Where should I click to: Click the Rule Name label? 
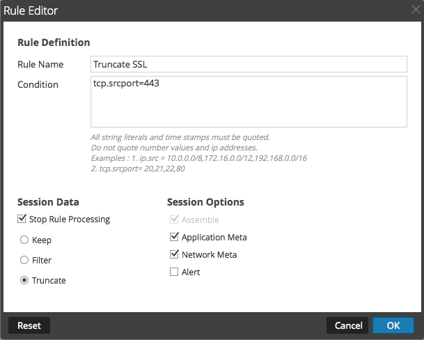[x=40, y=65]
